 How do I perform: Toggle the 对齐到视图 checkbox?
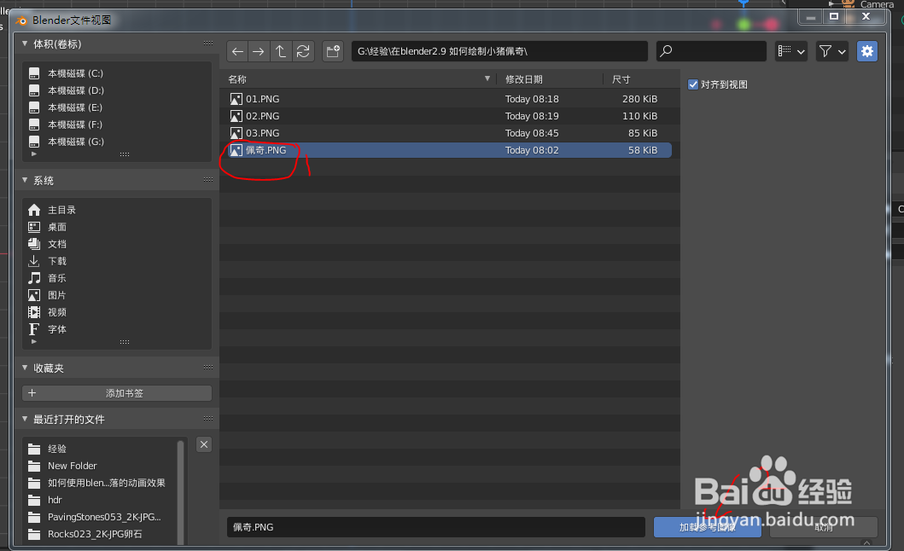coord(694,84)
